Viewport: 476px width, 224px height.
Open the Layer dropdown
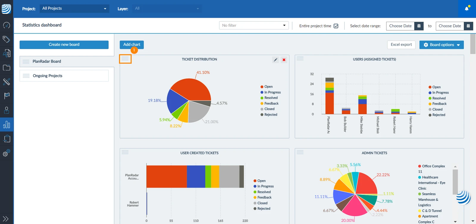[x=167, y=8]
